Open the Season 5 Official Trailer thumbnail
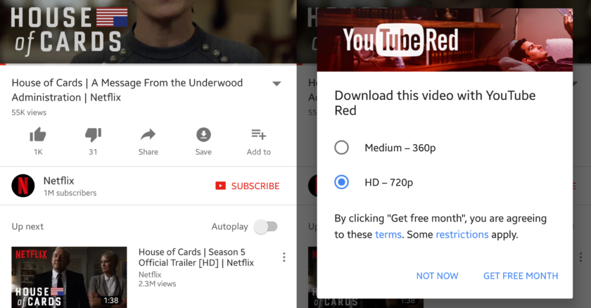This screenshot has width=591, height=308. [70, 277]
